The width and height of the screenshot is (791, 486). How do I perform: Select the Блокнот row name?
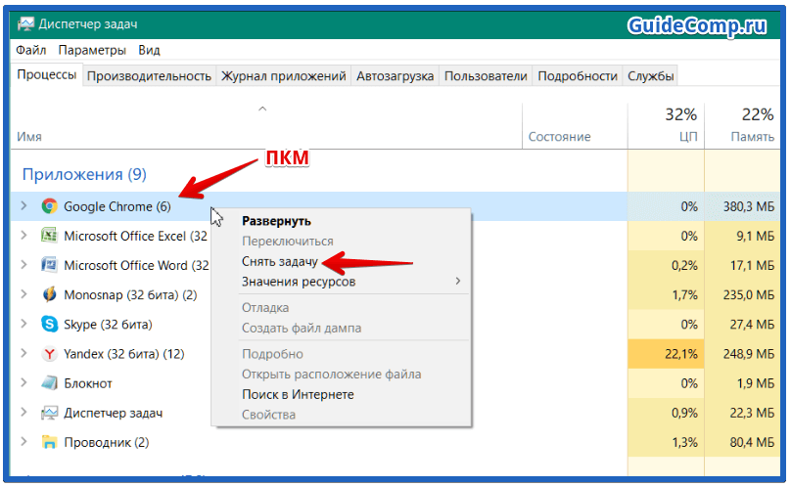coord(88,383)
